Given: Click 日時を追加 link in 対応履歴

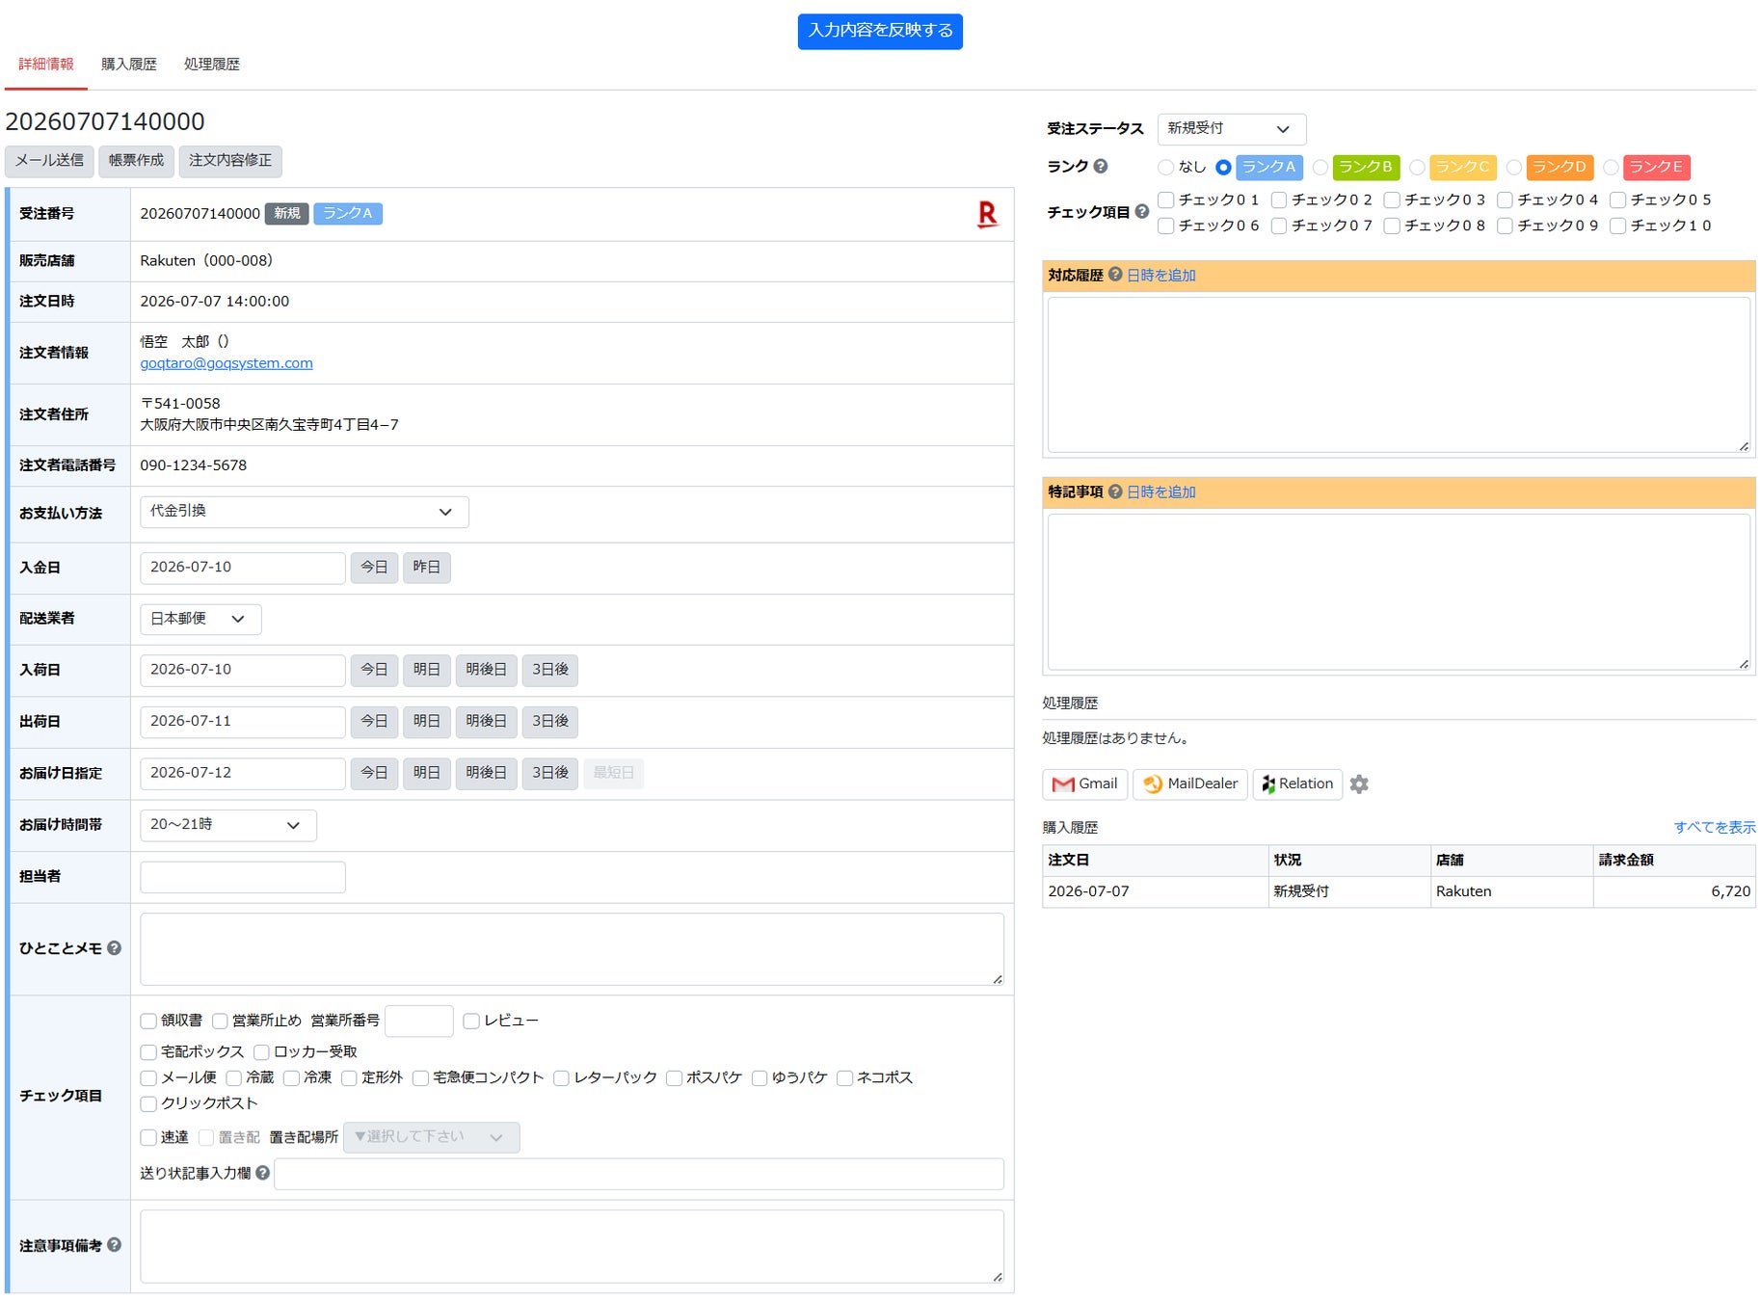Looking at the screenshot, I should (x=1161, y=276).
